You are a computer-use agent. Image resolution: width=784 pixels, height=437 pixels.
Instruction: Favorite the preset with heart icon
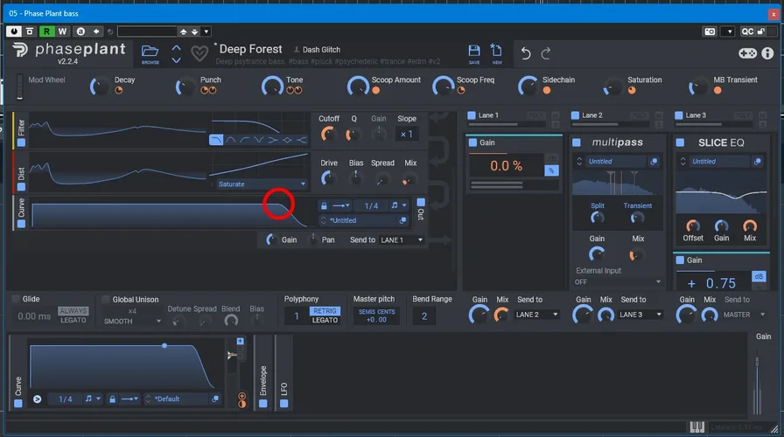199,53
